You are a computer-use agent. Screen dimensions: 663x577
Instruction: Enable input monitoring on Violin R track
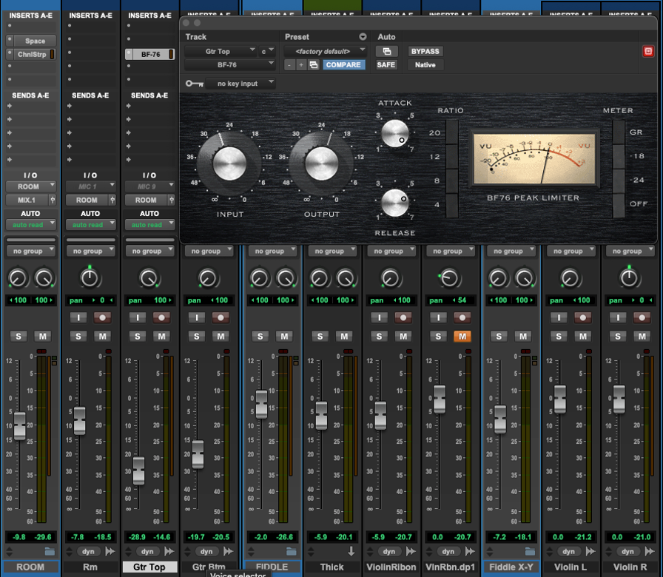pos(618,317)
